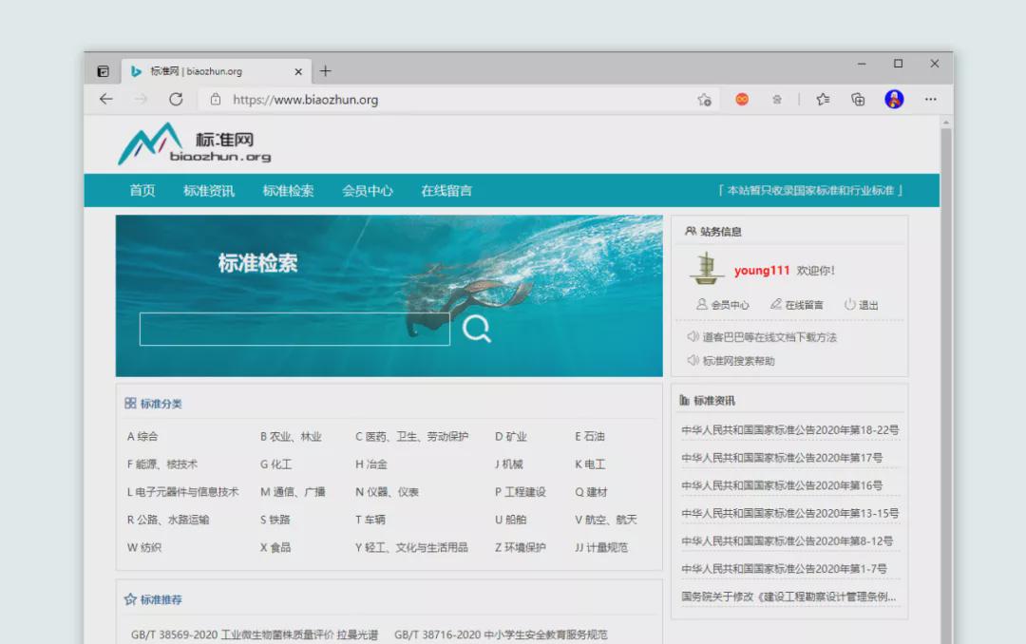Open the Favorites list icon

pos(823,100)
